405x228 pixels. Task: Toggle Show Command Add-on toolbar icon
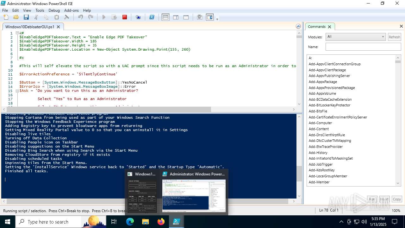point(210,17)
